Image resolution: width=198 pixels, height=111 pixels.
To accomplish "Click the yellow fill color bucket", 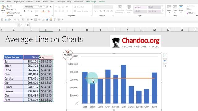I will [x=43, y=11].
